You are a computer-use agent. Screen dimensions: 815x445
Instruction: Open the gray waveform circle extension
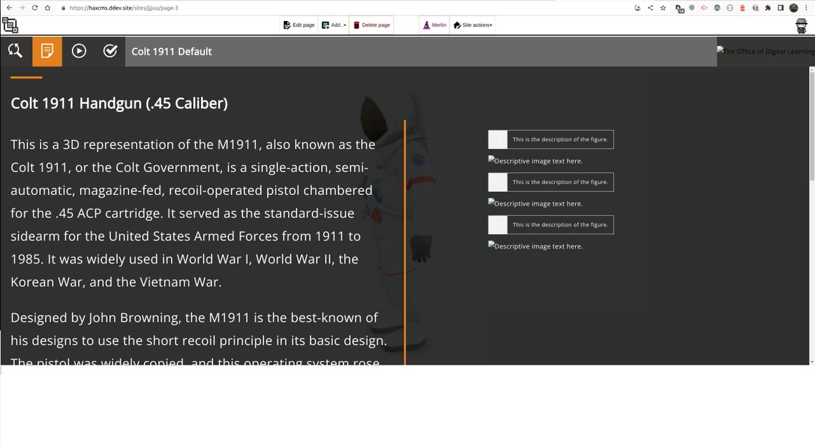coord(717,8)
